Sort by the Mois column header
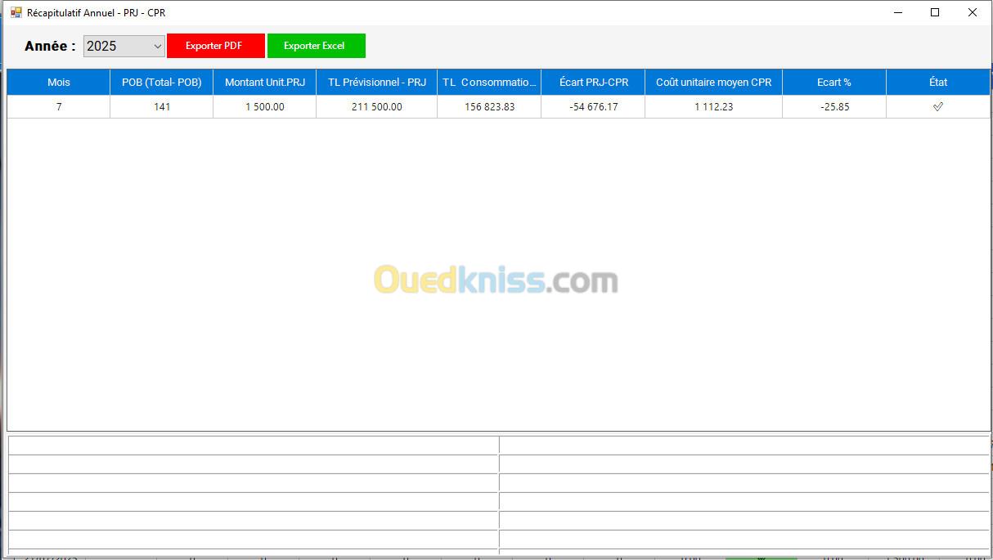The width and height of the screenshot is (993, 560). coord(58,83)
